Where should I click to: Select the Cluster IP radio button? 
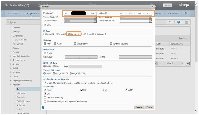coord(97,34)
